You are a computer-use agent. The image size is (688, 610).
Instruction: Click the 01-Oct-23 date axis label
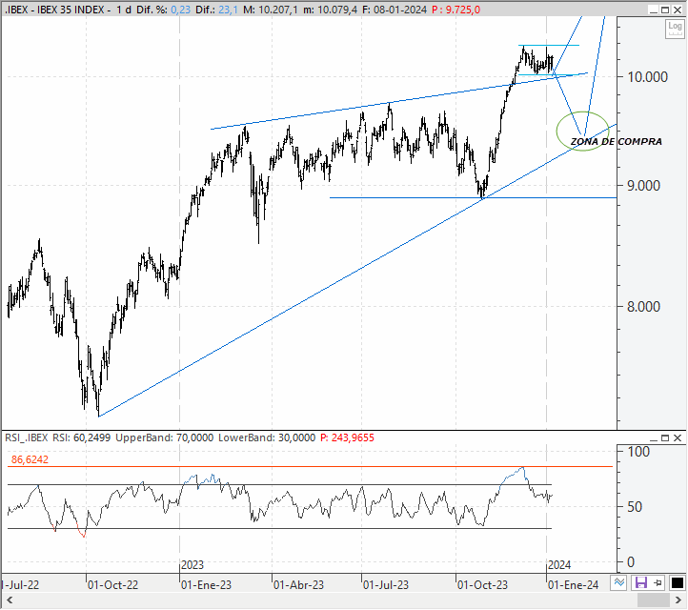pyautogui.click(x=483, y=585)
